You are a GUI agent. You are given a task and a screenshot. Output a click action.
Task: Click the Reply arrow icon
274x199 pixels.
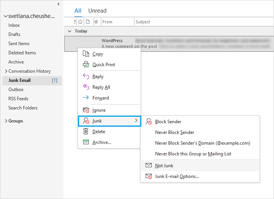(86, 77)
